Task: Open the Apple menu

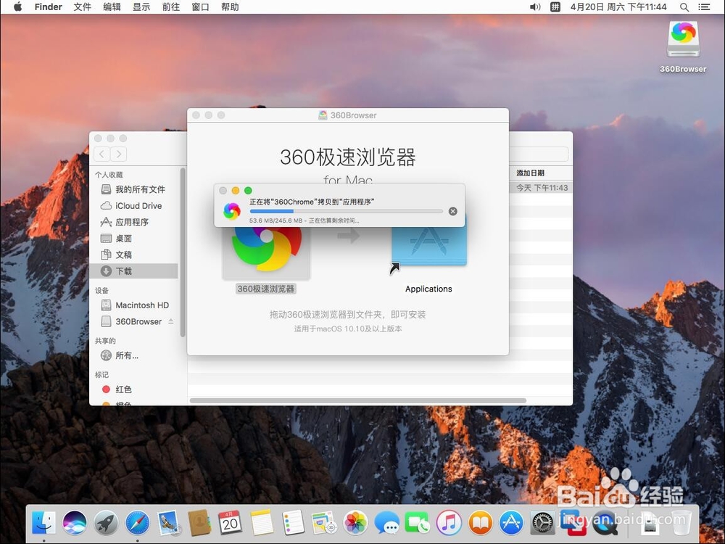Action: (x=17, y=7)
